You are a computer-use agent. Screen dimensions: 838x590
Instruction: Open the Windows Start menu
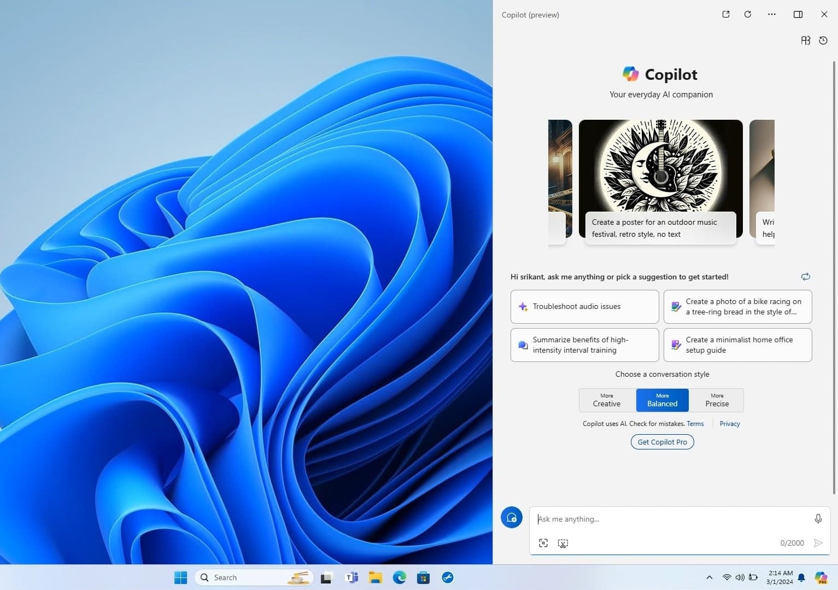coord(180,577)
